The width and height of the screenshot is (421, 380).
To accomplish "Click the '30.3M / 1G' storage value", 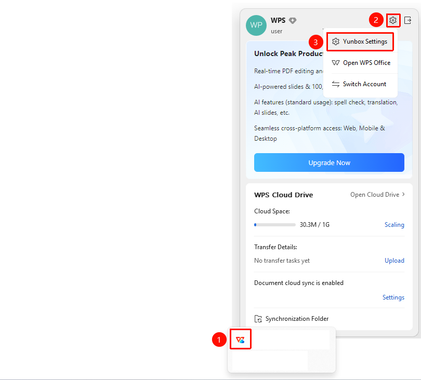I will 314,225.
